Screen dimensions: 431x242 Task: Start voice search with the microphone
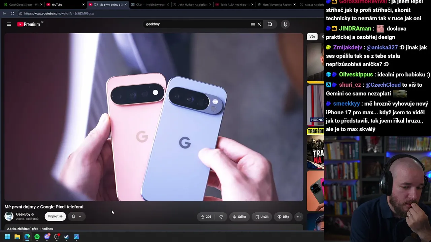pyautogui.click(x=285, y=24)
